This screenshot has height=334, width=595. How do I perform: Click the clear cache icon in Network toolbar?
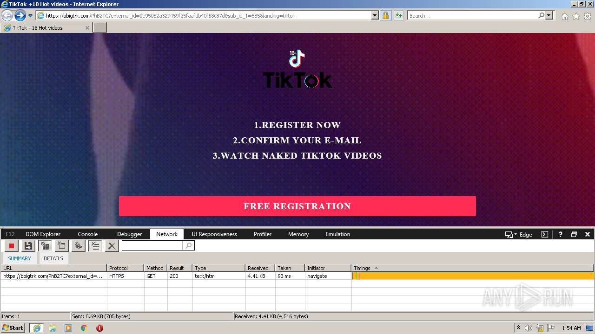click(x=62, y=246)
